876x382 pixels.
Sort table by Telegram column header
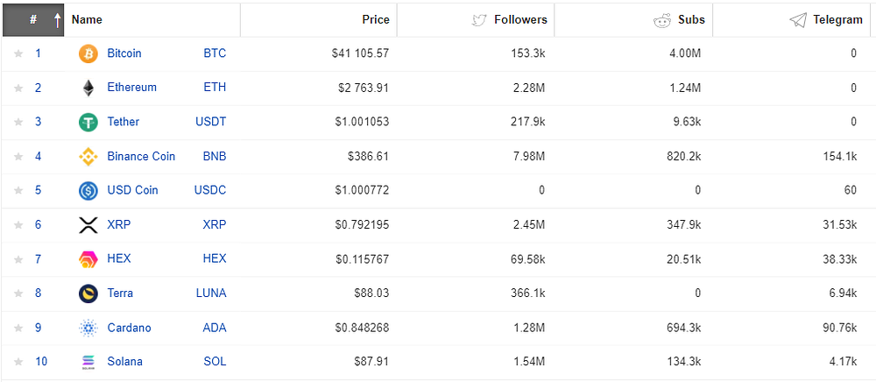pyautogui.click(x=837, y=20)
